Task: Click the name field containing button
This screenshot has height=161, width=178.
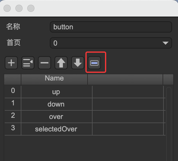Action: (111, 27)
